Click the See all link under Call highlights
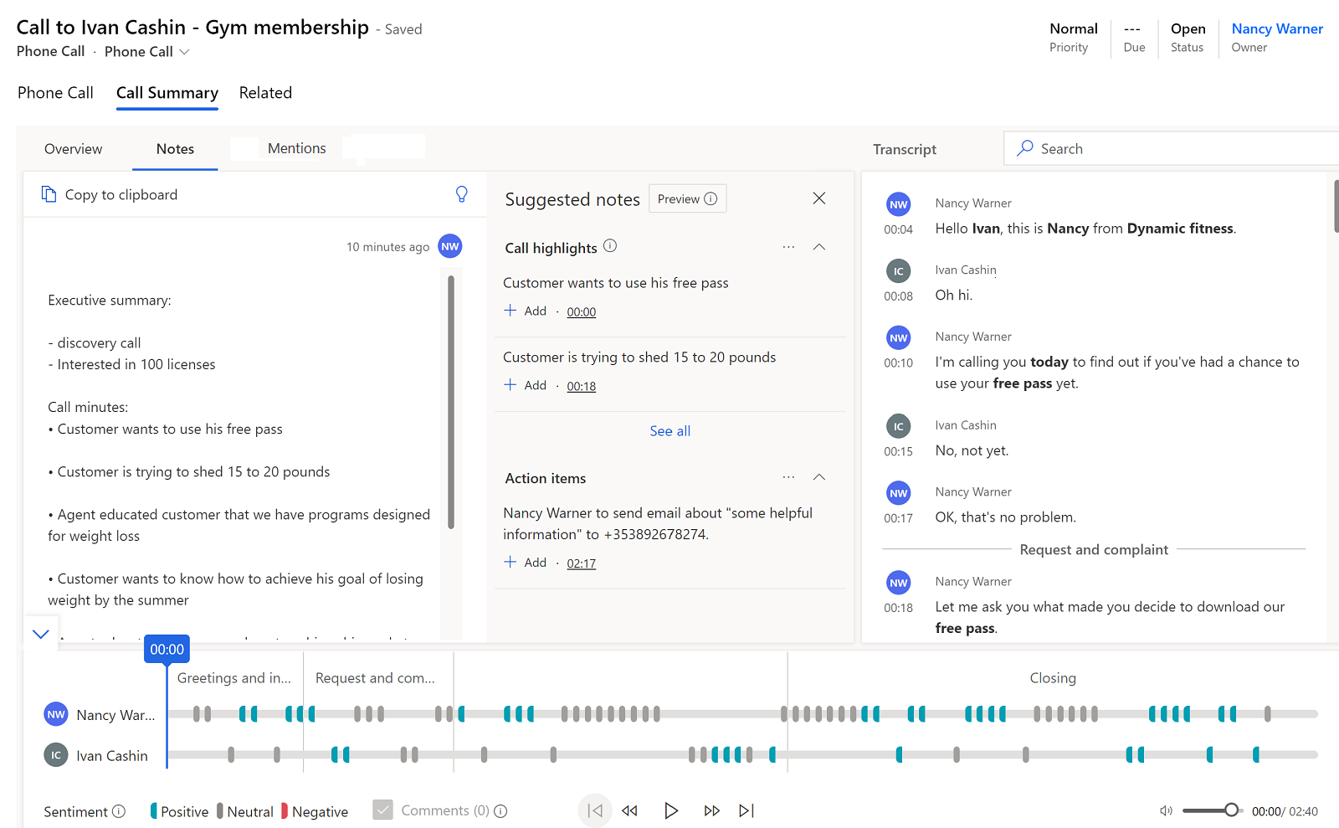The image size is (1339, 828). (x=669, y=430)
